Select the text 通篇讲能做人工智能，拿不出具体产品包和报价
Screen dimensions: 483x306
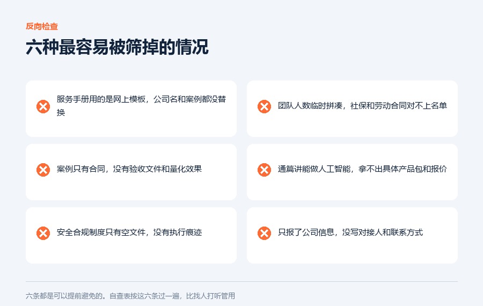(x=362, y=169)
